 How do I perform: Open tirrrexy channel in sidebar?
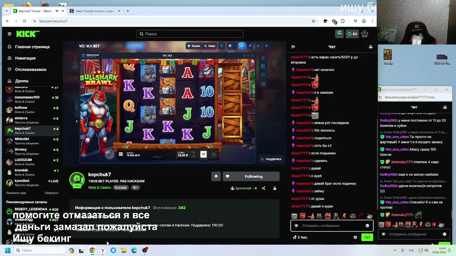tap(32, 151)
